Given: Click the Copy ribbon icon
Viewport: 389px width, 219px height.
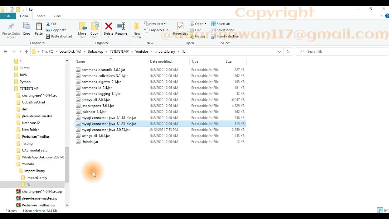Looking at the screenshot, I should point(27,26).
